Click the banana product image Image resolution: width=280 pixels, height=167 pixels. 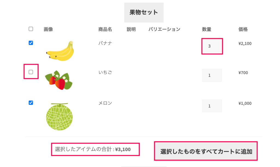point(60,51)
